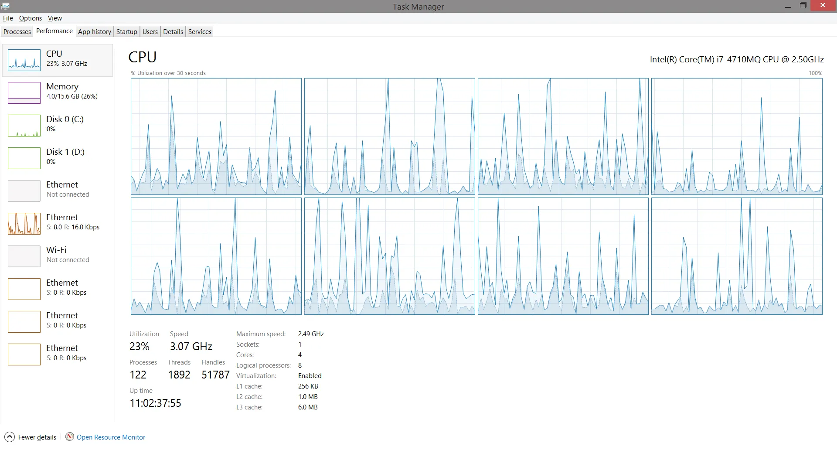
Task: Select the active Ethernet graph showing 16.0 Kbps
Action: (x=24, y=224)
